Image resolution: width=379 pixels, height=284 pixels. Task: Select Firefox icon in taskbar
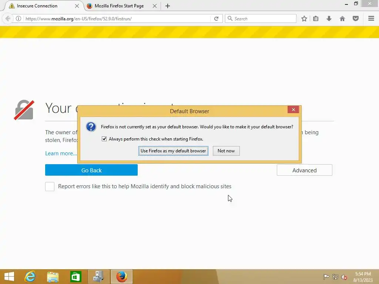click(x=122, y=277)
